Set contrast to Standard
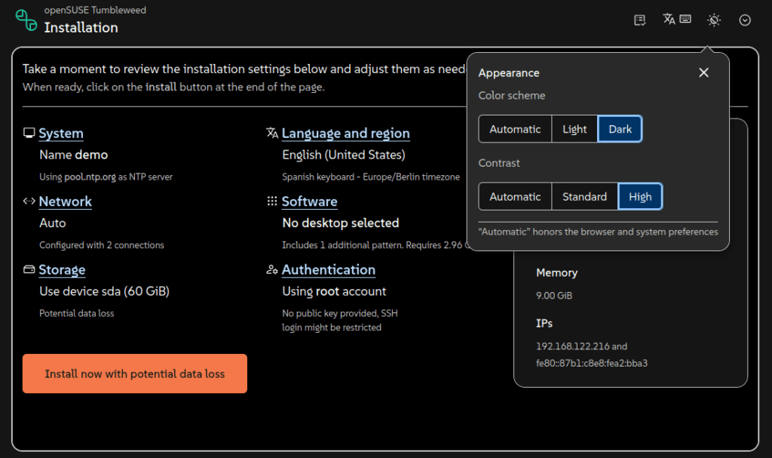The height and width of the screenshot is (458, 772). 584,197
